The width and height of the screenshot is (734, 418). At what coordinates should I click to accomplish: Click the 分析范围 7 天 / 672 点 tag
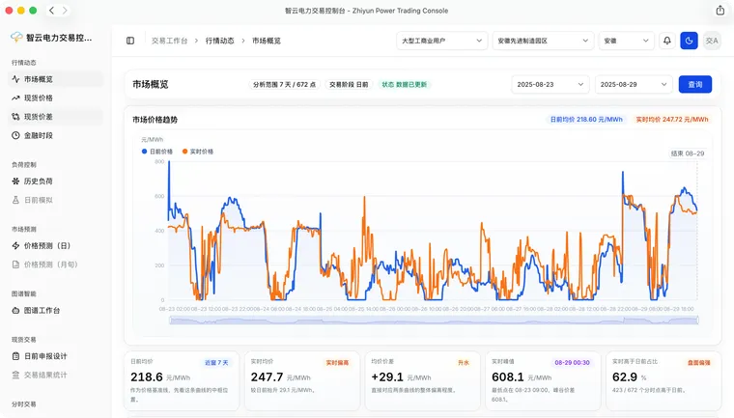click(284, 85)
